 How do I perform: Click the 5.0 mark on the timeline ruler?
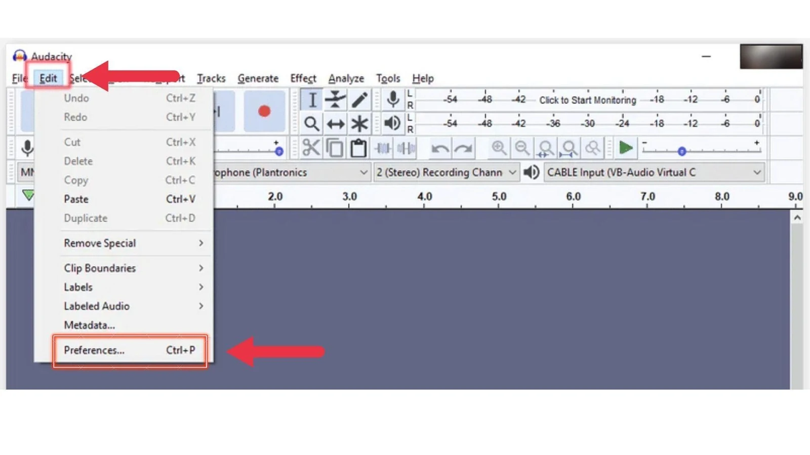pyautogui.click(x=499, y=197)
